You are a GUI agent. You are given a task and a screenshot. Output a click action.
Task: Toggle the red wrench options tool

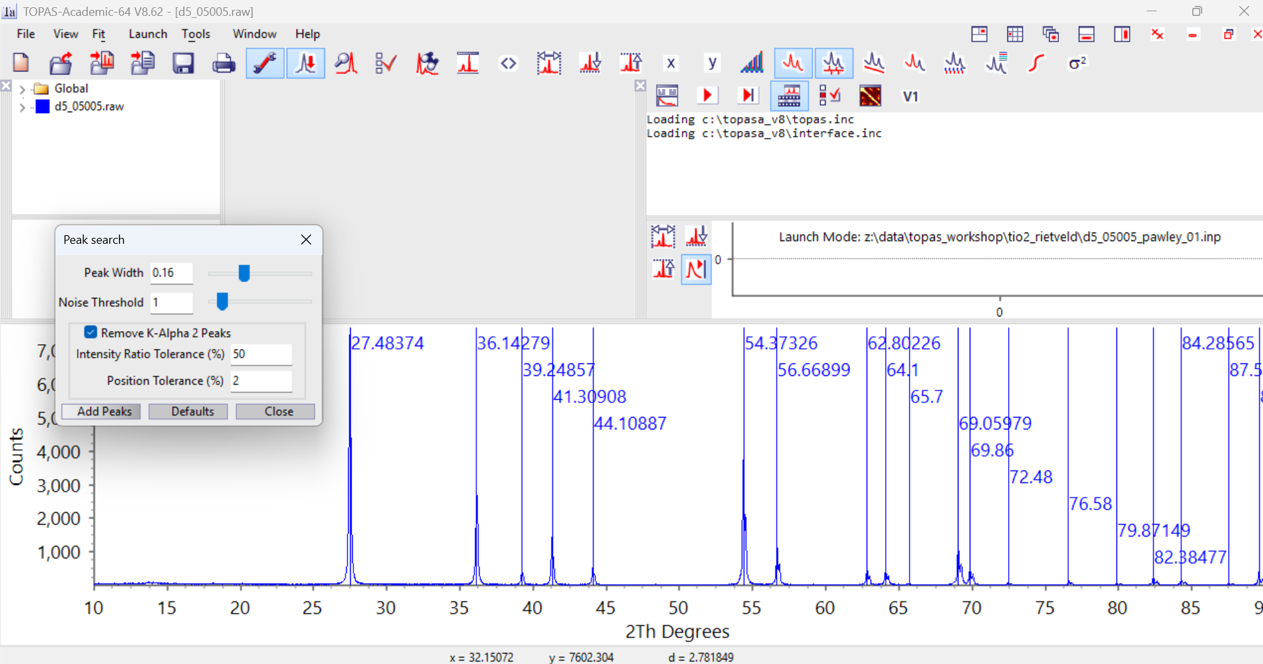point(265,63)
